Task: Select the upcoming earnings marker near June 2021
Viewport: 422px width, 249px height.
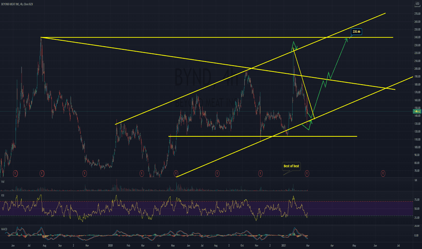Action: pyautogui.click(x=383, y=174)
